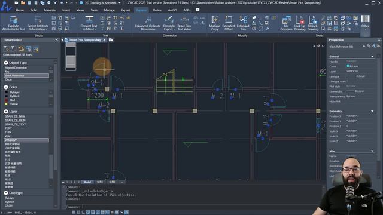383x215 pixels.
Task: Select the Extended Offset tool
Action: point(229,23)
